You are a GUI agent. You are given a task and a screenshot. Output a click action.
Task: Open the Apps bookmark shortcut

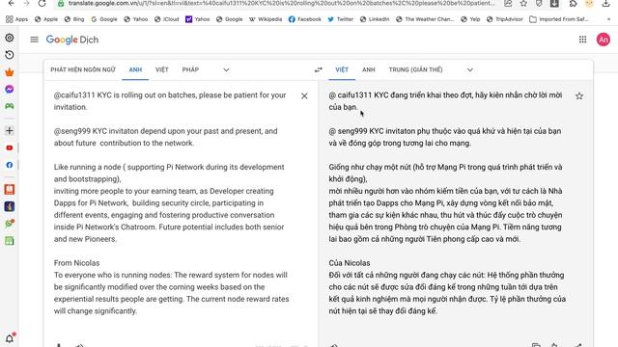17,19
